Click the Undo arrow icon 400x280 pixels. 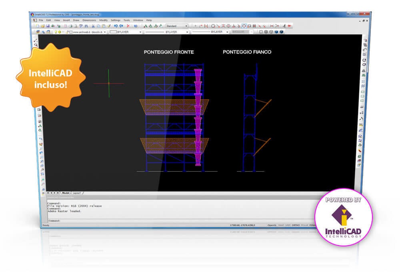coord(116,26)
